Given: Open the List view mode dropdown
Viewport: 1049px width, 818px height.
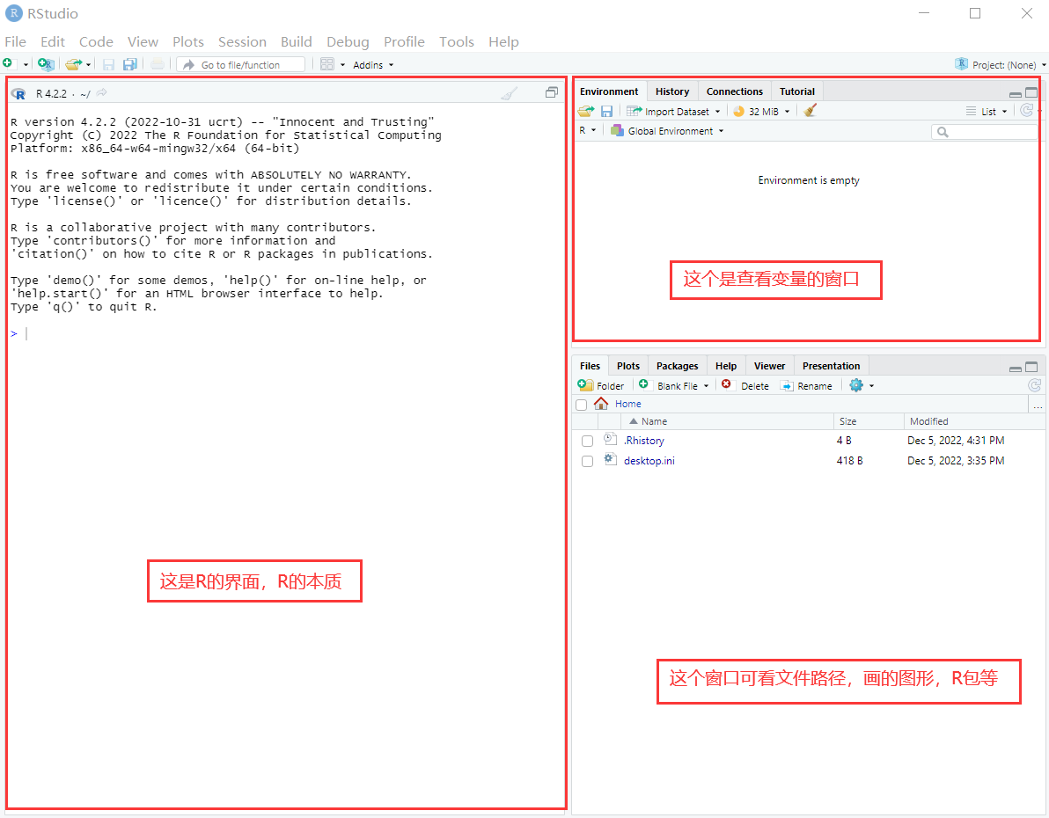Looking at the screenshot, I should pyautogui.click(x=987, y=112).
